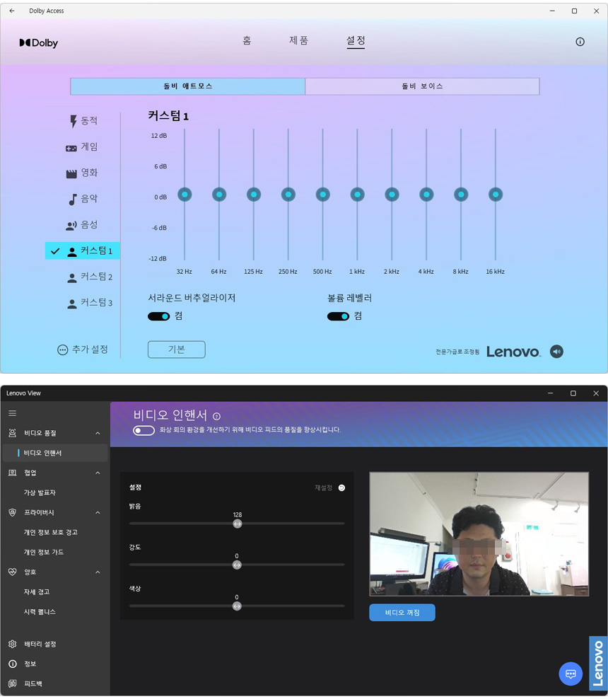Click the webcam video preview
This screenshot has height=699, width=608.
(479, 534)
